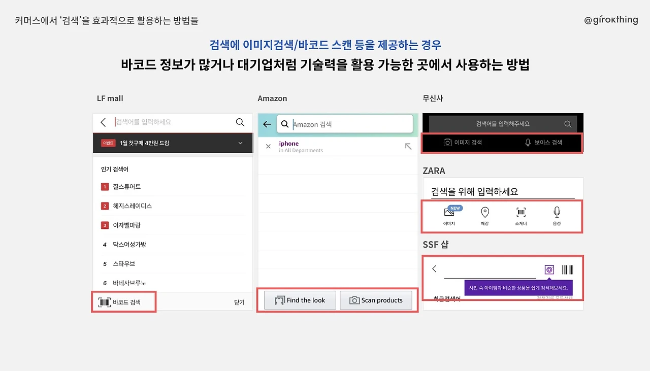Select popular search 헤지스레이디스
Screen dimensions: 650x371
coord(133,206)
